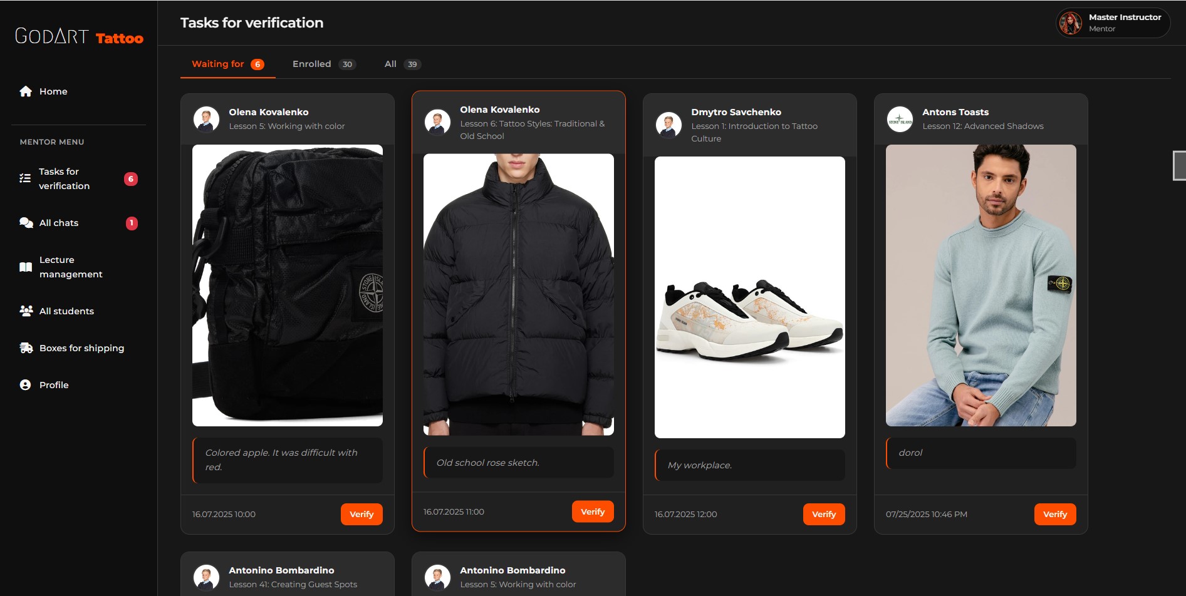Click the comment 'My workplace.'
Image resolution: width=1186 pixels, height=596 pixels.
click(x=750, y=465)
